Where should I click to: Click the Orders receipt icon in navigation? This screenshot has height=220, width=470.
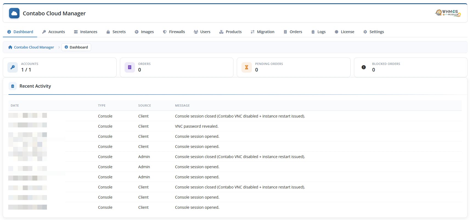(285, 32)
